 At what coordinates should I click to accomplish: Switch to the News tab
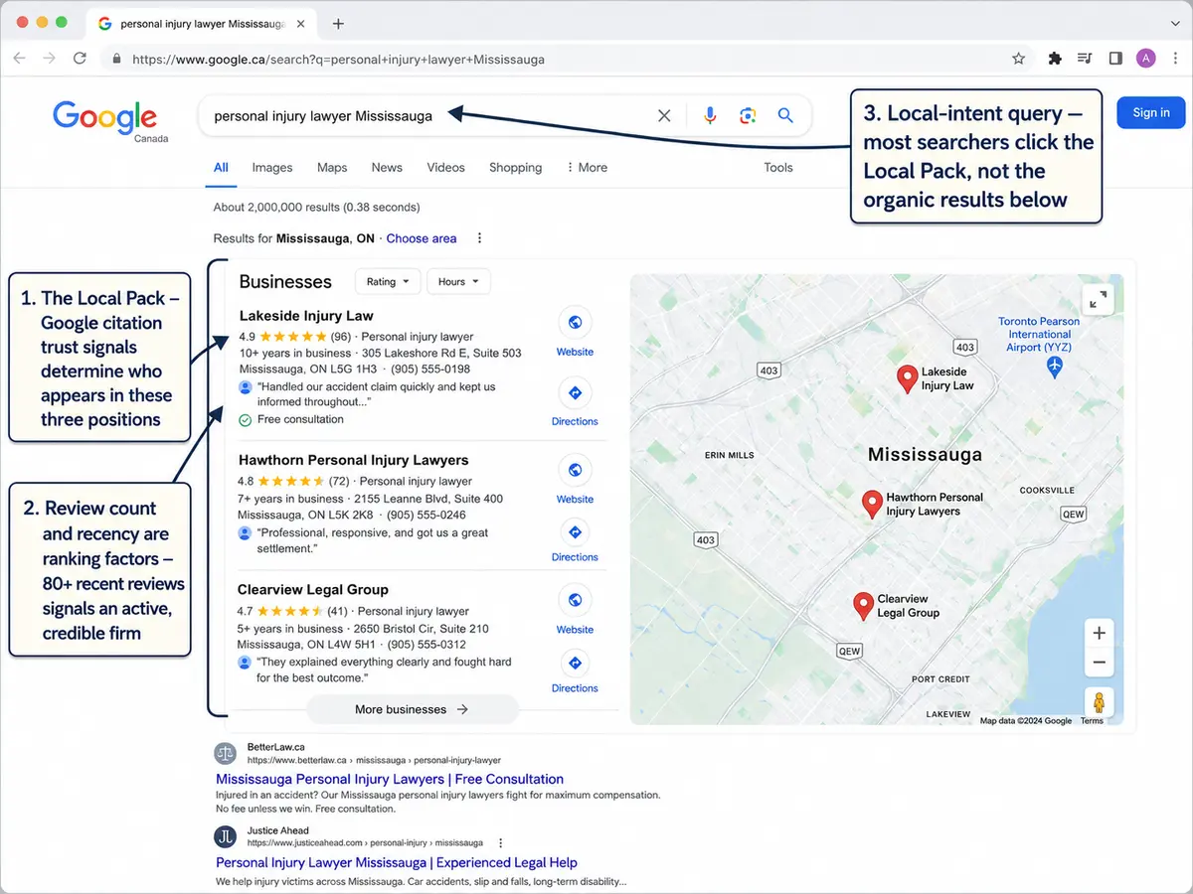[387, 168]
